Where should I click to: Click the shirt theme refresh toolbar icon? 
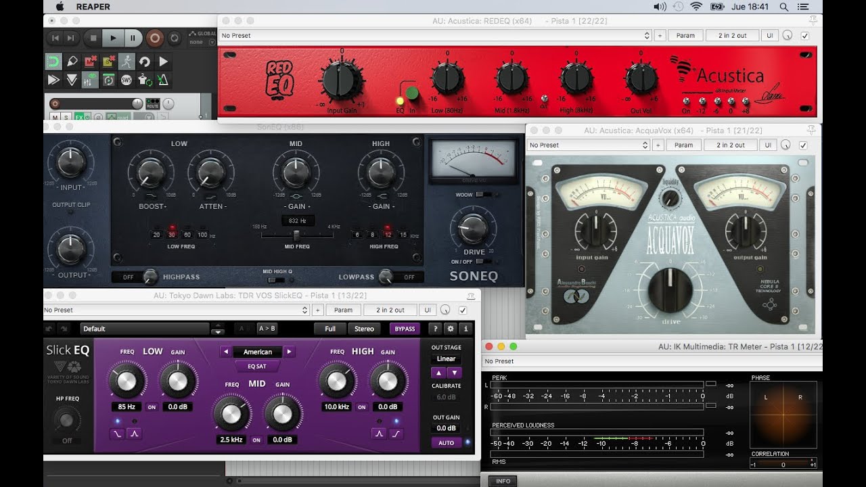pos(145,80)
